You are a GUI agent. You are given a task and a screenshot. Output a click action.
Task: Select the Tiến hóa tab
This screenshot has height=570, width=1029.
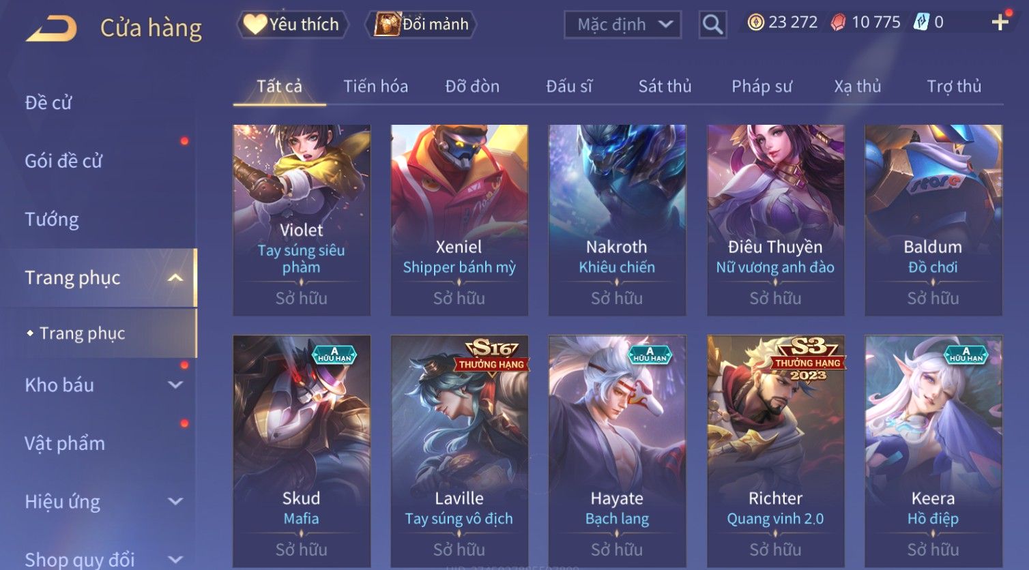point(375,87)
